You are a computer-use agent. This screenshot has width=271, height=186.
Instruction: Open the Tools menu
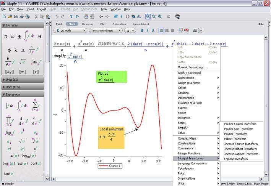104,9
